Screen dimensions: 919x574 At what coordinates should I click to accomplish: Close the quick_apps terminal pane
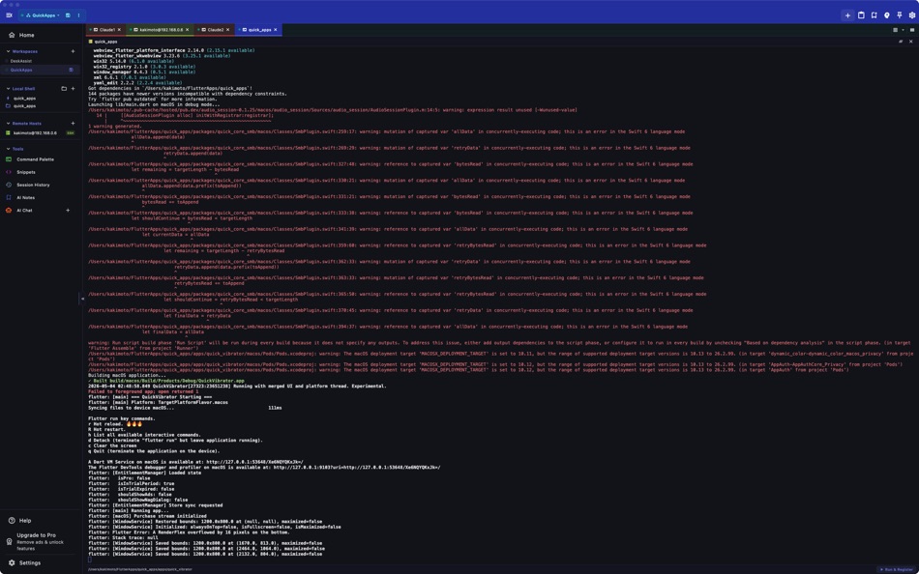tap(911, 42)
